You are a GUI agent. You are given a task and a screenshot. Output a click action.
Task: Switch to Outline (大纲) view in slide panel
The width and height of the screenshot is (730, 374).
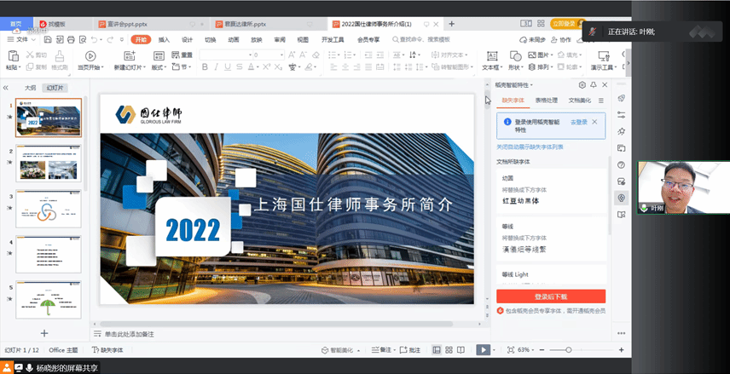point(30,88)
